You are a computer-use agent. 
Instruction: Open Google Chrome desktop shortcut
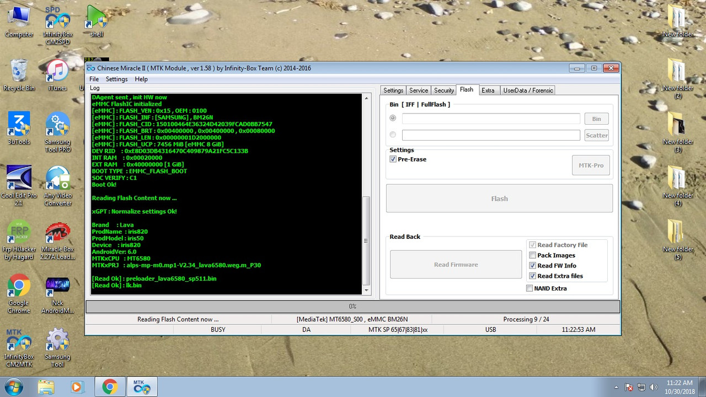pos(19,294)
